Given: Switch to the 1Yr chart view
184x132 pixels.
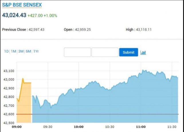Looking at the screenshot, I should click(x=36, y=51).
